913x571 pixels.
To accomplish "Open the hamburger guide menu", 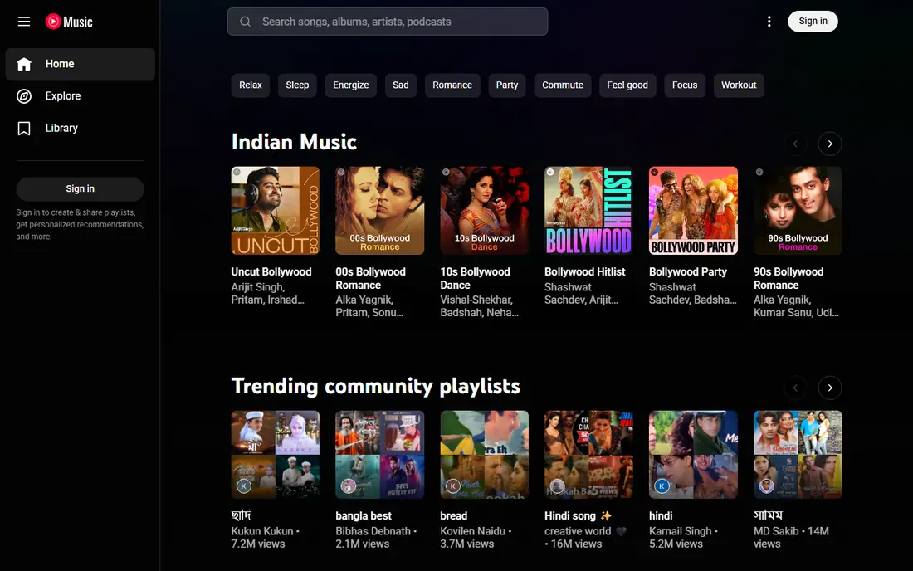I will click(24, 22).
